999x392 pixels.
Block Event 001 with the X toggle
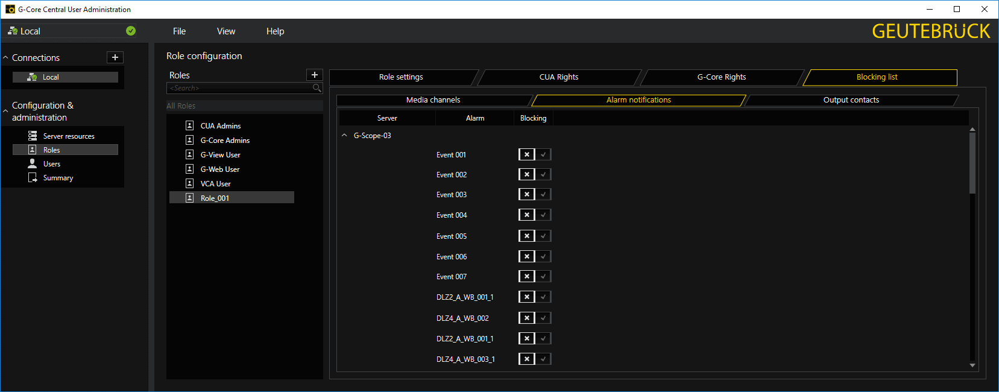[527, 154]
